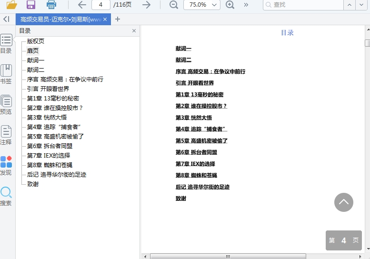Follow 第5章 高盛机密被偷了 page link
370x259 pixels.
pos(201,141)
